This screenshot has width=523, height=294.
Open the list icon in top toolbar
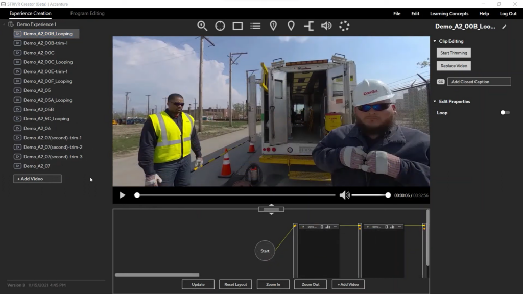point(255,26)
